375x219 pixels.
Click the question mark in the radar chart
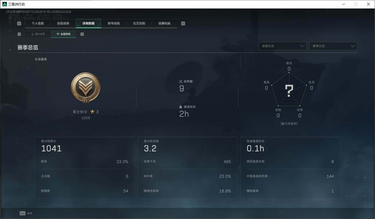[x=289, y=91]
